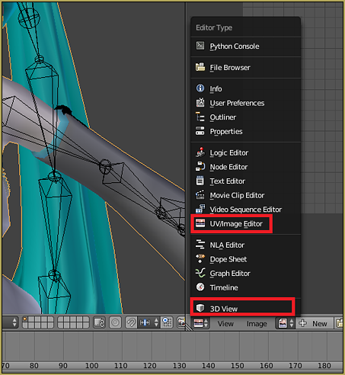Viewport: 345px width, 375px height.
Task: Click frame 130 on the timeline
Action: [179, 366]
